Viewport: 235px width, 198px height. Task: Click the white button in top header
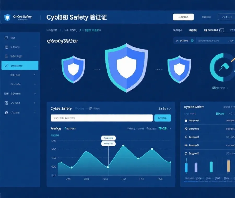coord(183,17)
